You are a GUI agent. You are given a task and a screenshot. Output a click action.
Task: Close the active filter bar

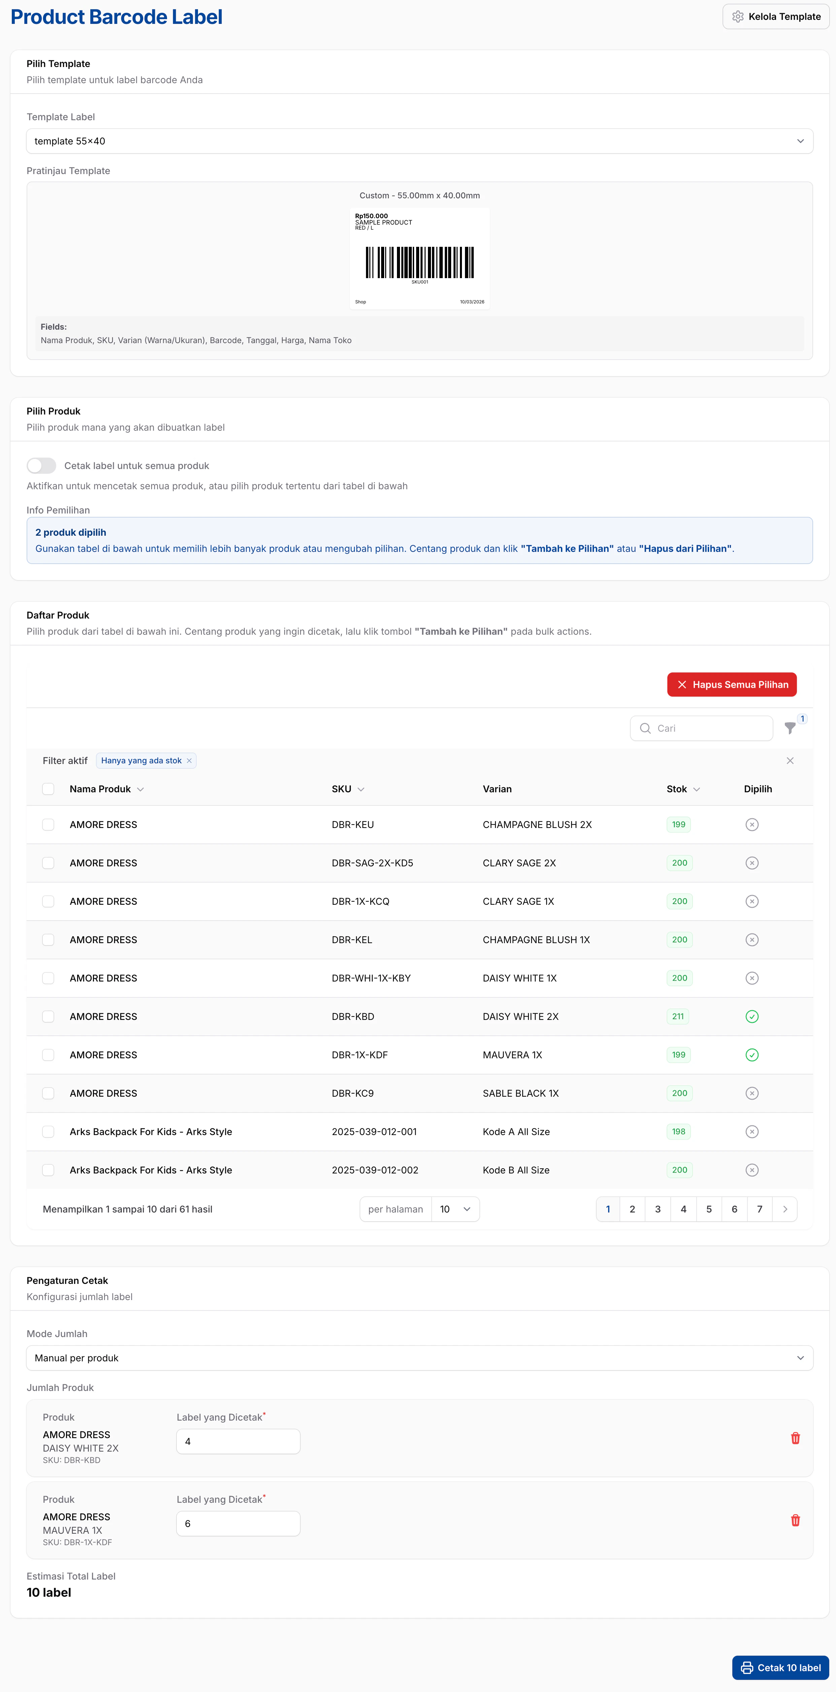790,761
